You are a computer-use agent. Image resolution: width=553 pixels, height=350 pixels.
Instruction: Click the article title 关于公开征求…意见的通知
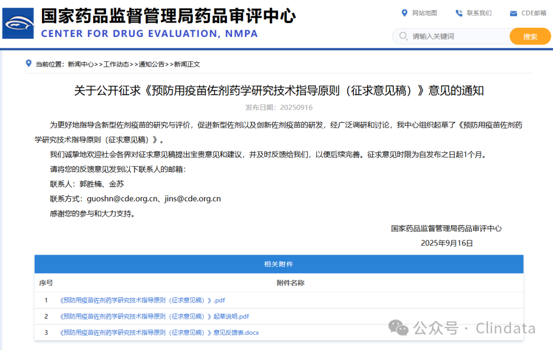click(x=279, y=91)
